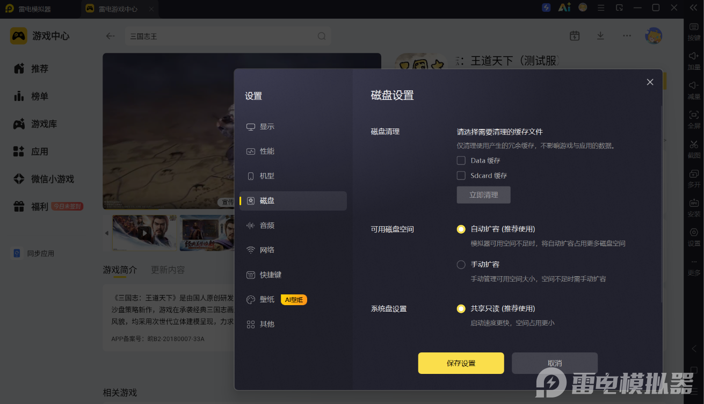Close the settings dialog with X
The width and height of the screenshot is (704, 404).
point(650,82)
